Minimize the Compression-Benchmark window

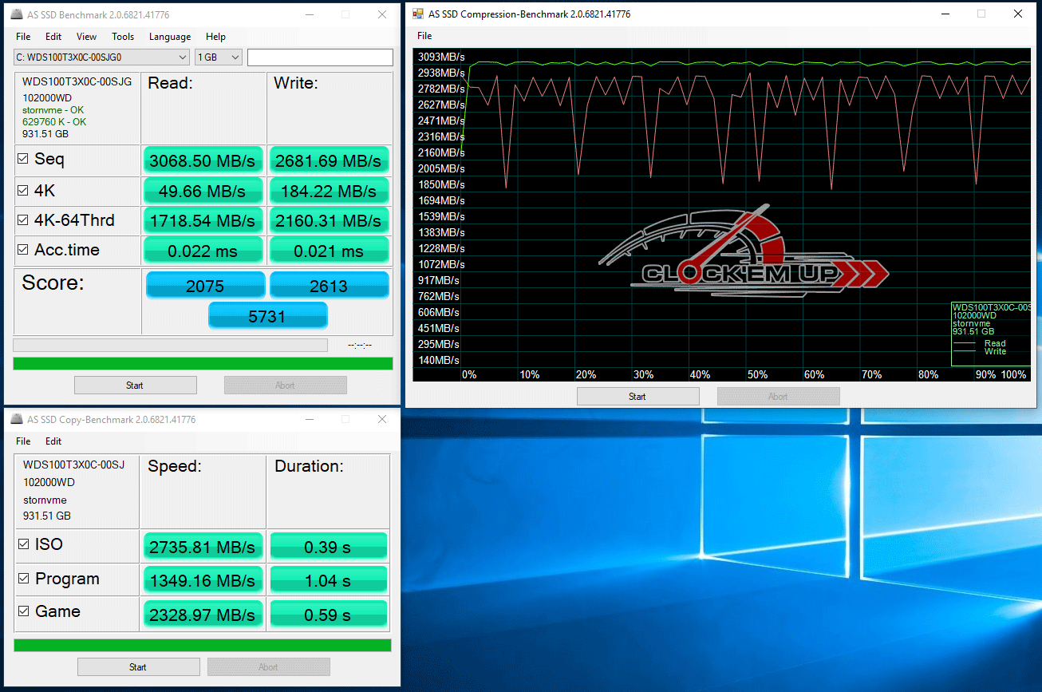click(945, 14)
